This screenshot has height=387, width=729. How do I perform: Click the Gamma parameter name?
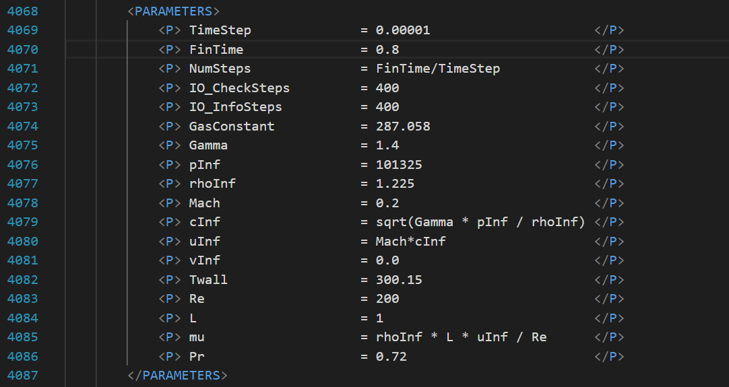point(208,145)
